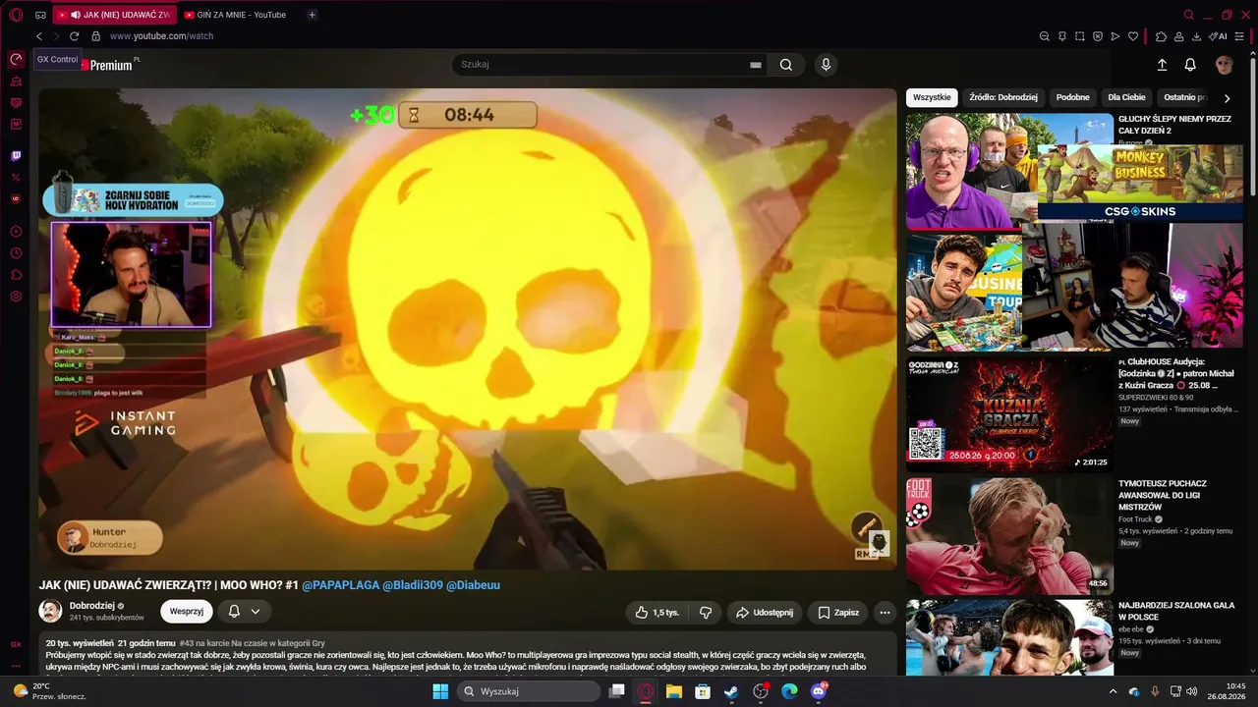The width and height of the screenshot is (1258, 707).
Task: Open YouTube notifications bell
Action: (x=1190, y=65)
